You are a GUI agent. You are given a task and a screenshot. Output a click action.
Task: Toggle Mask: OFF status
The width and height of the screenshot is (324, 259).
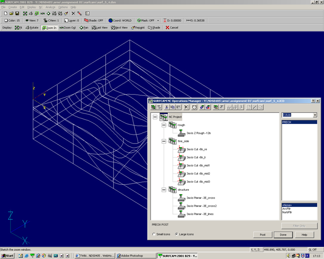tap(146, 20)
